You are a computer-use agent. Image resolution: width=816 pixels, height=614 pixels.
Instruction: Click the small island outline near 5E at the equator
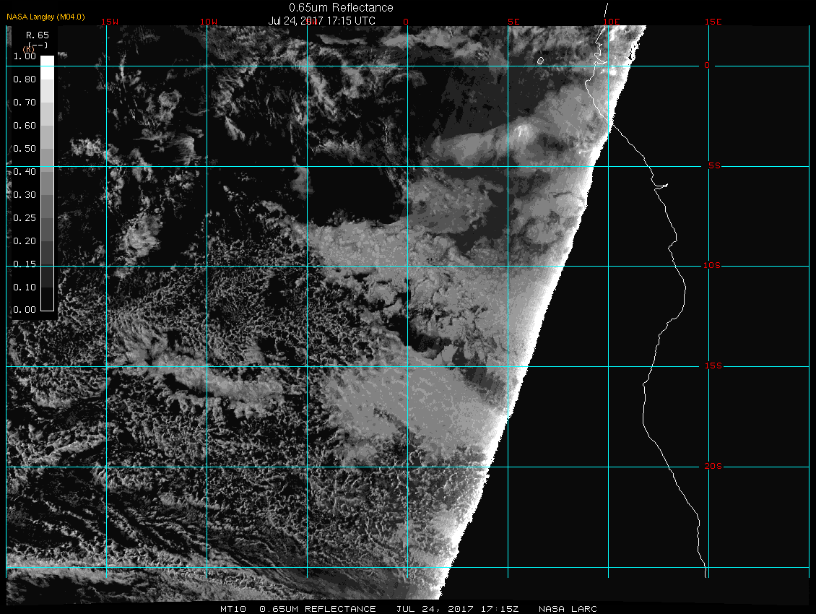pyautogui.click(x=541, y=61)
